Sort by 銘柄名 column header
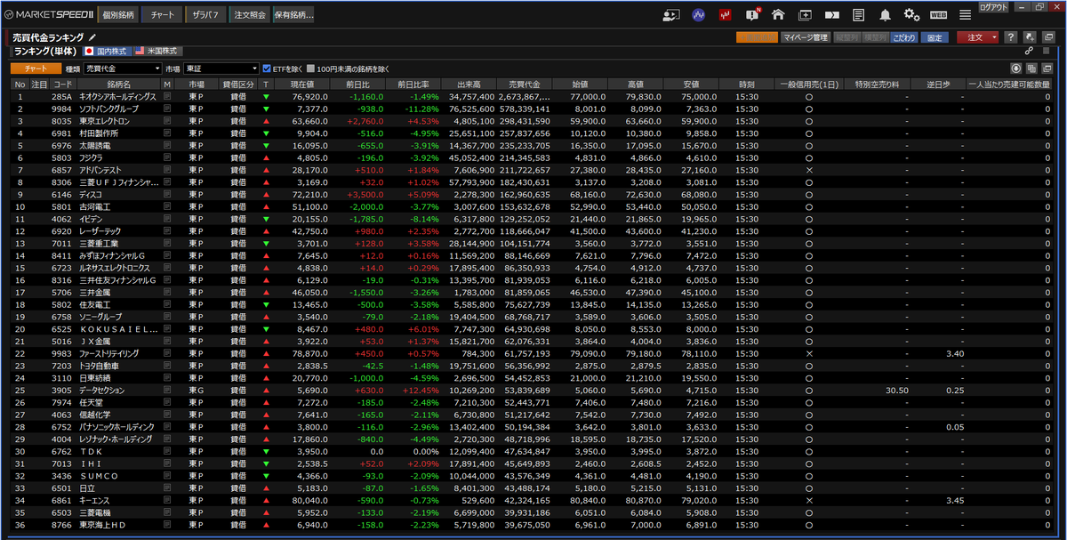The width and height of the screenshot is (1067, 540). [119, 84]
